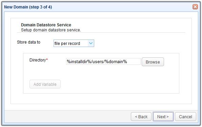The image size is (202, 127).
Task: Click the Domain Datastore Service heading
Action: click(x=46, y=25)
